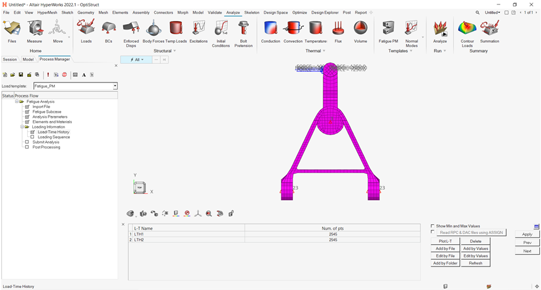Switch to the Model tab
541x290 pixels.
(x=28, y=59)
